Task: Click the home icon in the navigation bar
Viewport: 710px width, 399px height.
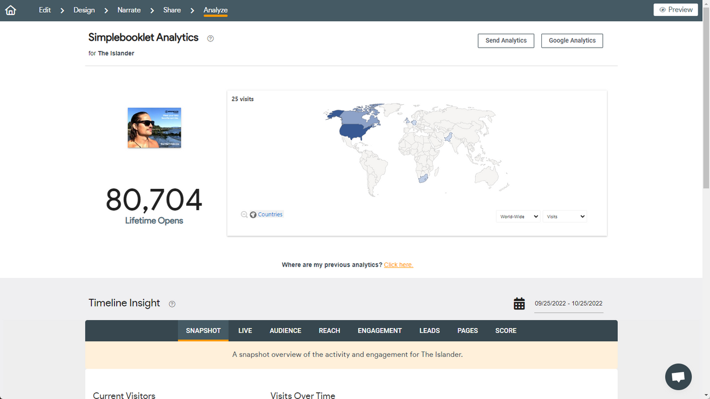Action: tap(10, 9)
